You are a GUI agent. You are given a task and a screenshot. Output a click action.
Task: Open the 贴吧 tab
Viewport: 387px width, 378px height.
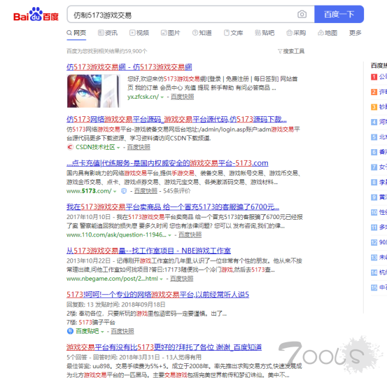tap(265, 33)
